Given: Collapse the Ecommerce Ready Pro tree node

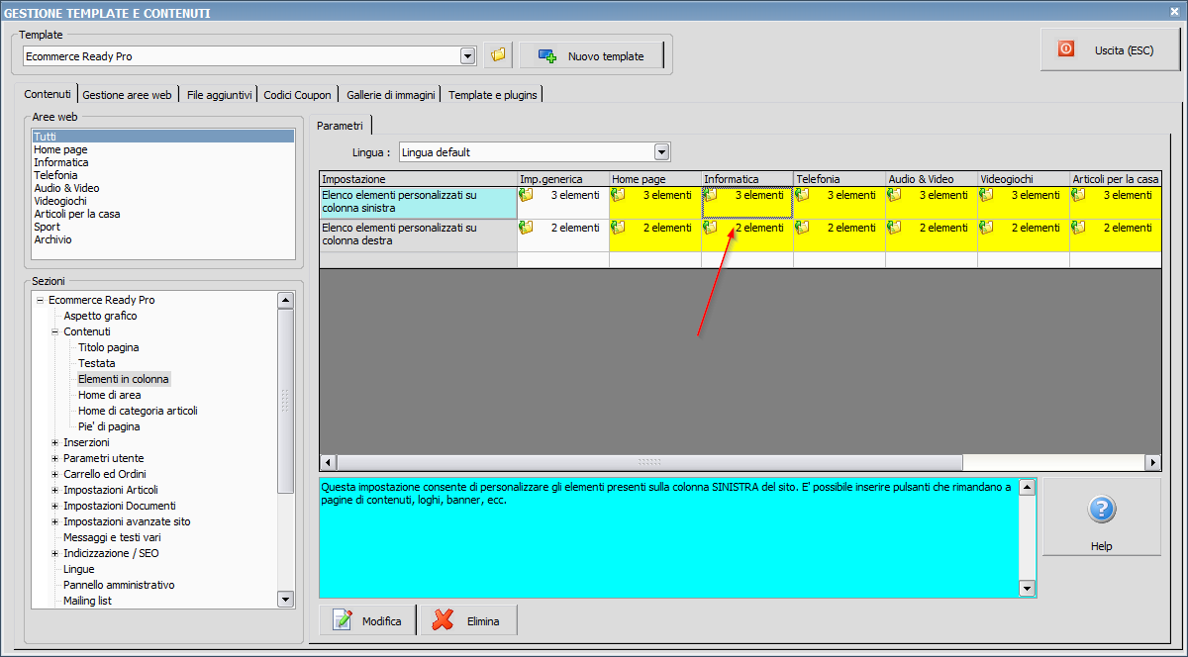Looking at the screenshot, I should pos(41,300).
